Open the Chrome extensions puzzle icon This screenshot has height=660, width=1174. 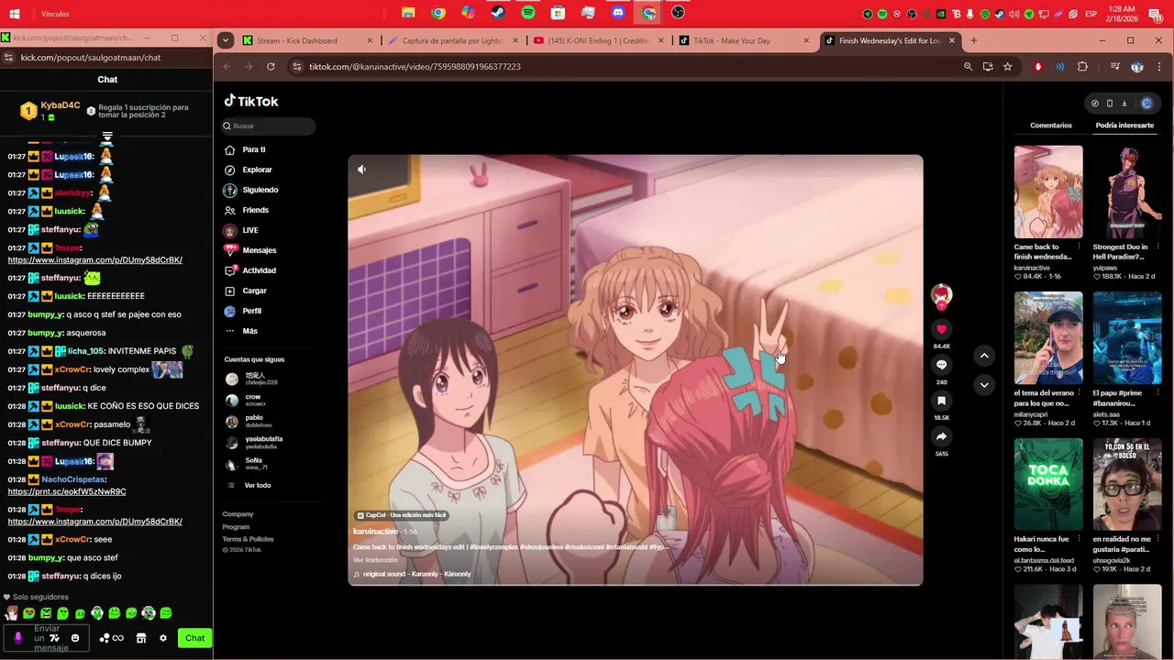pyautogui.click(x=1082, y=67)
